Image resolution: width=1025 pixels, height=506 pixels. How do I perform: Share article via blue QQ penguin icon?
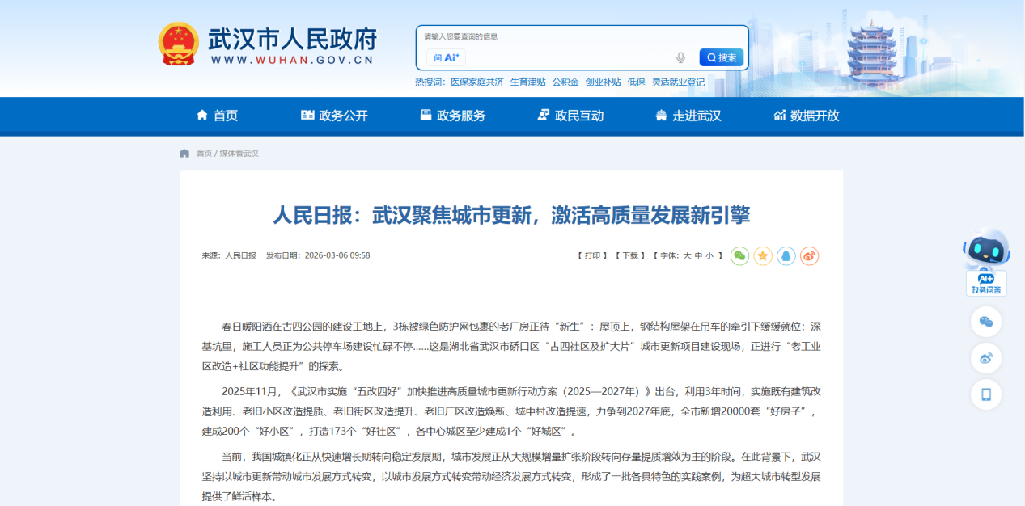pos(786,256)
